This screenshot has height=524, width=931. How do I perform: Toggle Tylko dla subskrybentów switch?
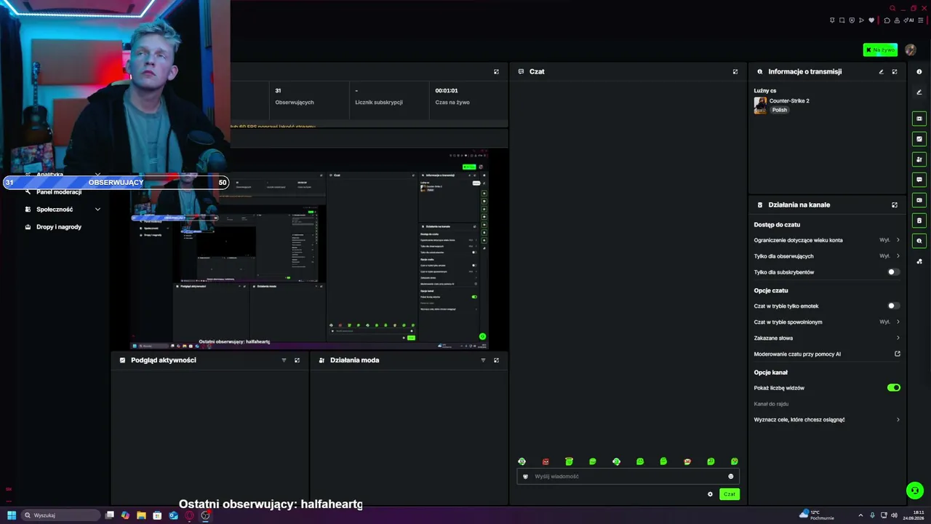coord(894,272)
